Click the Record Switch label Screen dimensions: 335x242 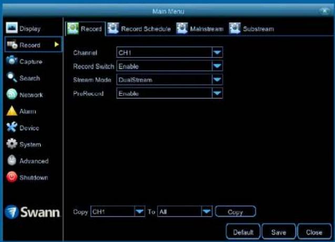point(94,66)
